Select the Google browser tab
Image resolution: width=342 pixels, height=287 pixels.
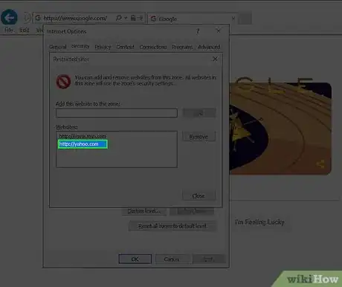click(x=192, y=19)
